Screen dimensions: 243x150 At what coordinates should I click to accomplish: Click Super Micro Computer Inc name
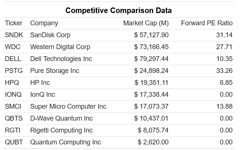coord(68,106)
